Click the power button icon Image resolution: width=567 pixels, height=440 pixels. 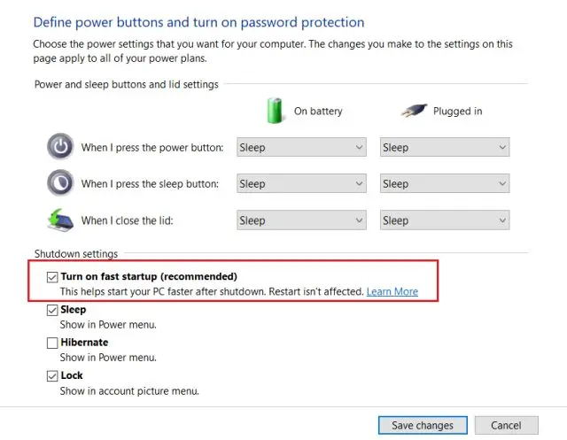(60, 147)
